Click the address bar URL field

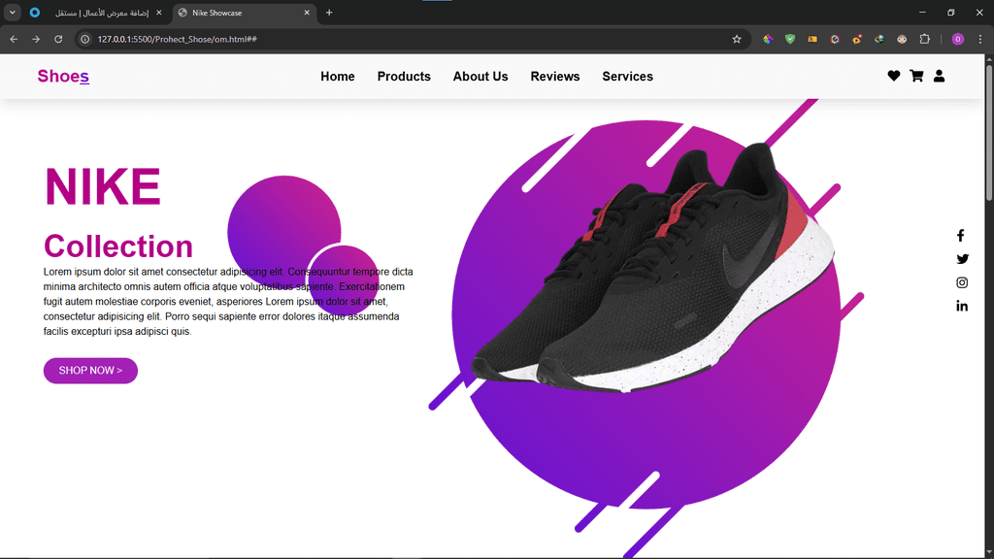412,39
